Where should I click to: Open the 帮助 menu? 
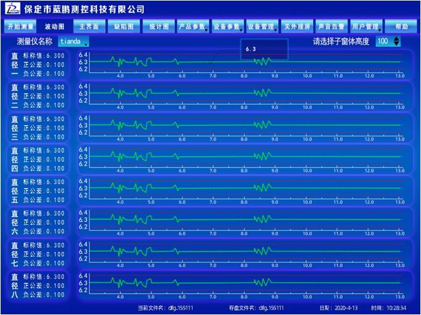[x=401, y=27]
